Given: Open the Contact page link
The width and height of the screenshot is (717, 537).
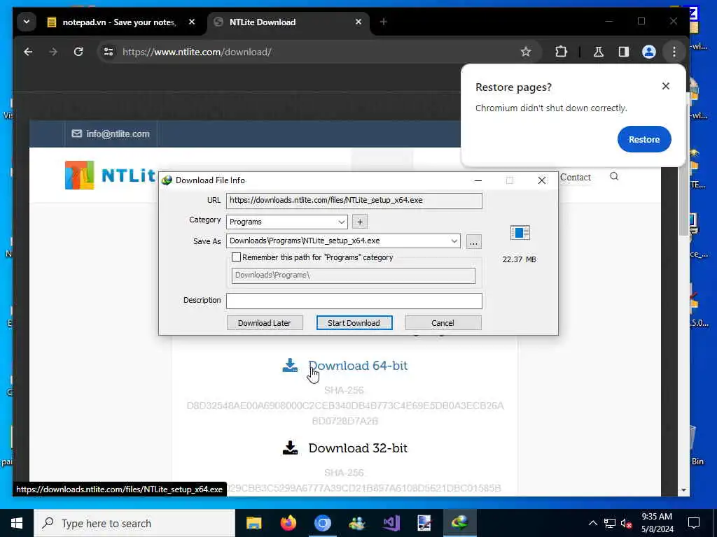Looking at the screenshot, I should click(576, 177).
